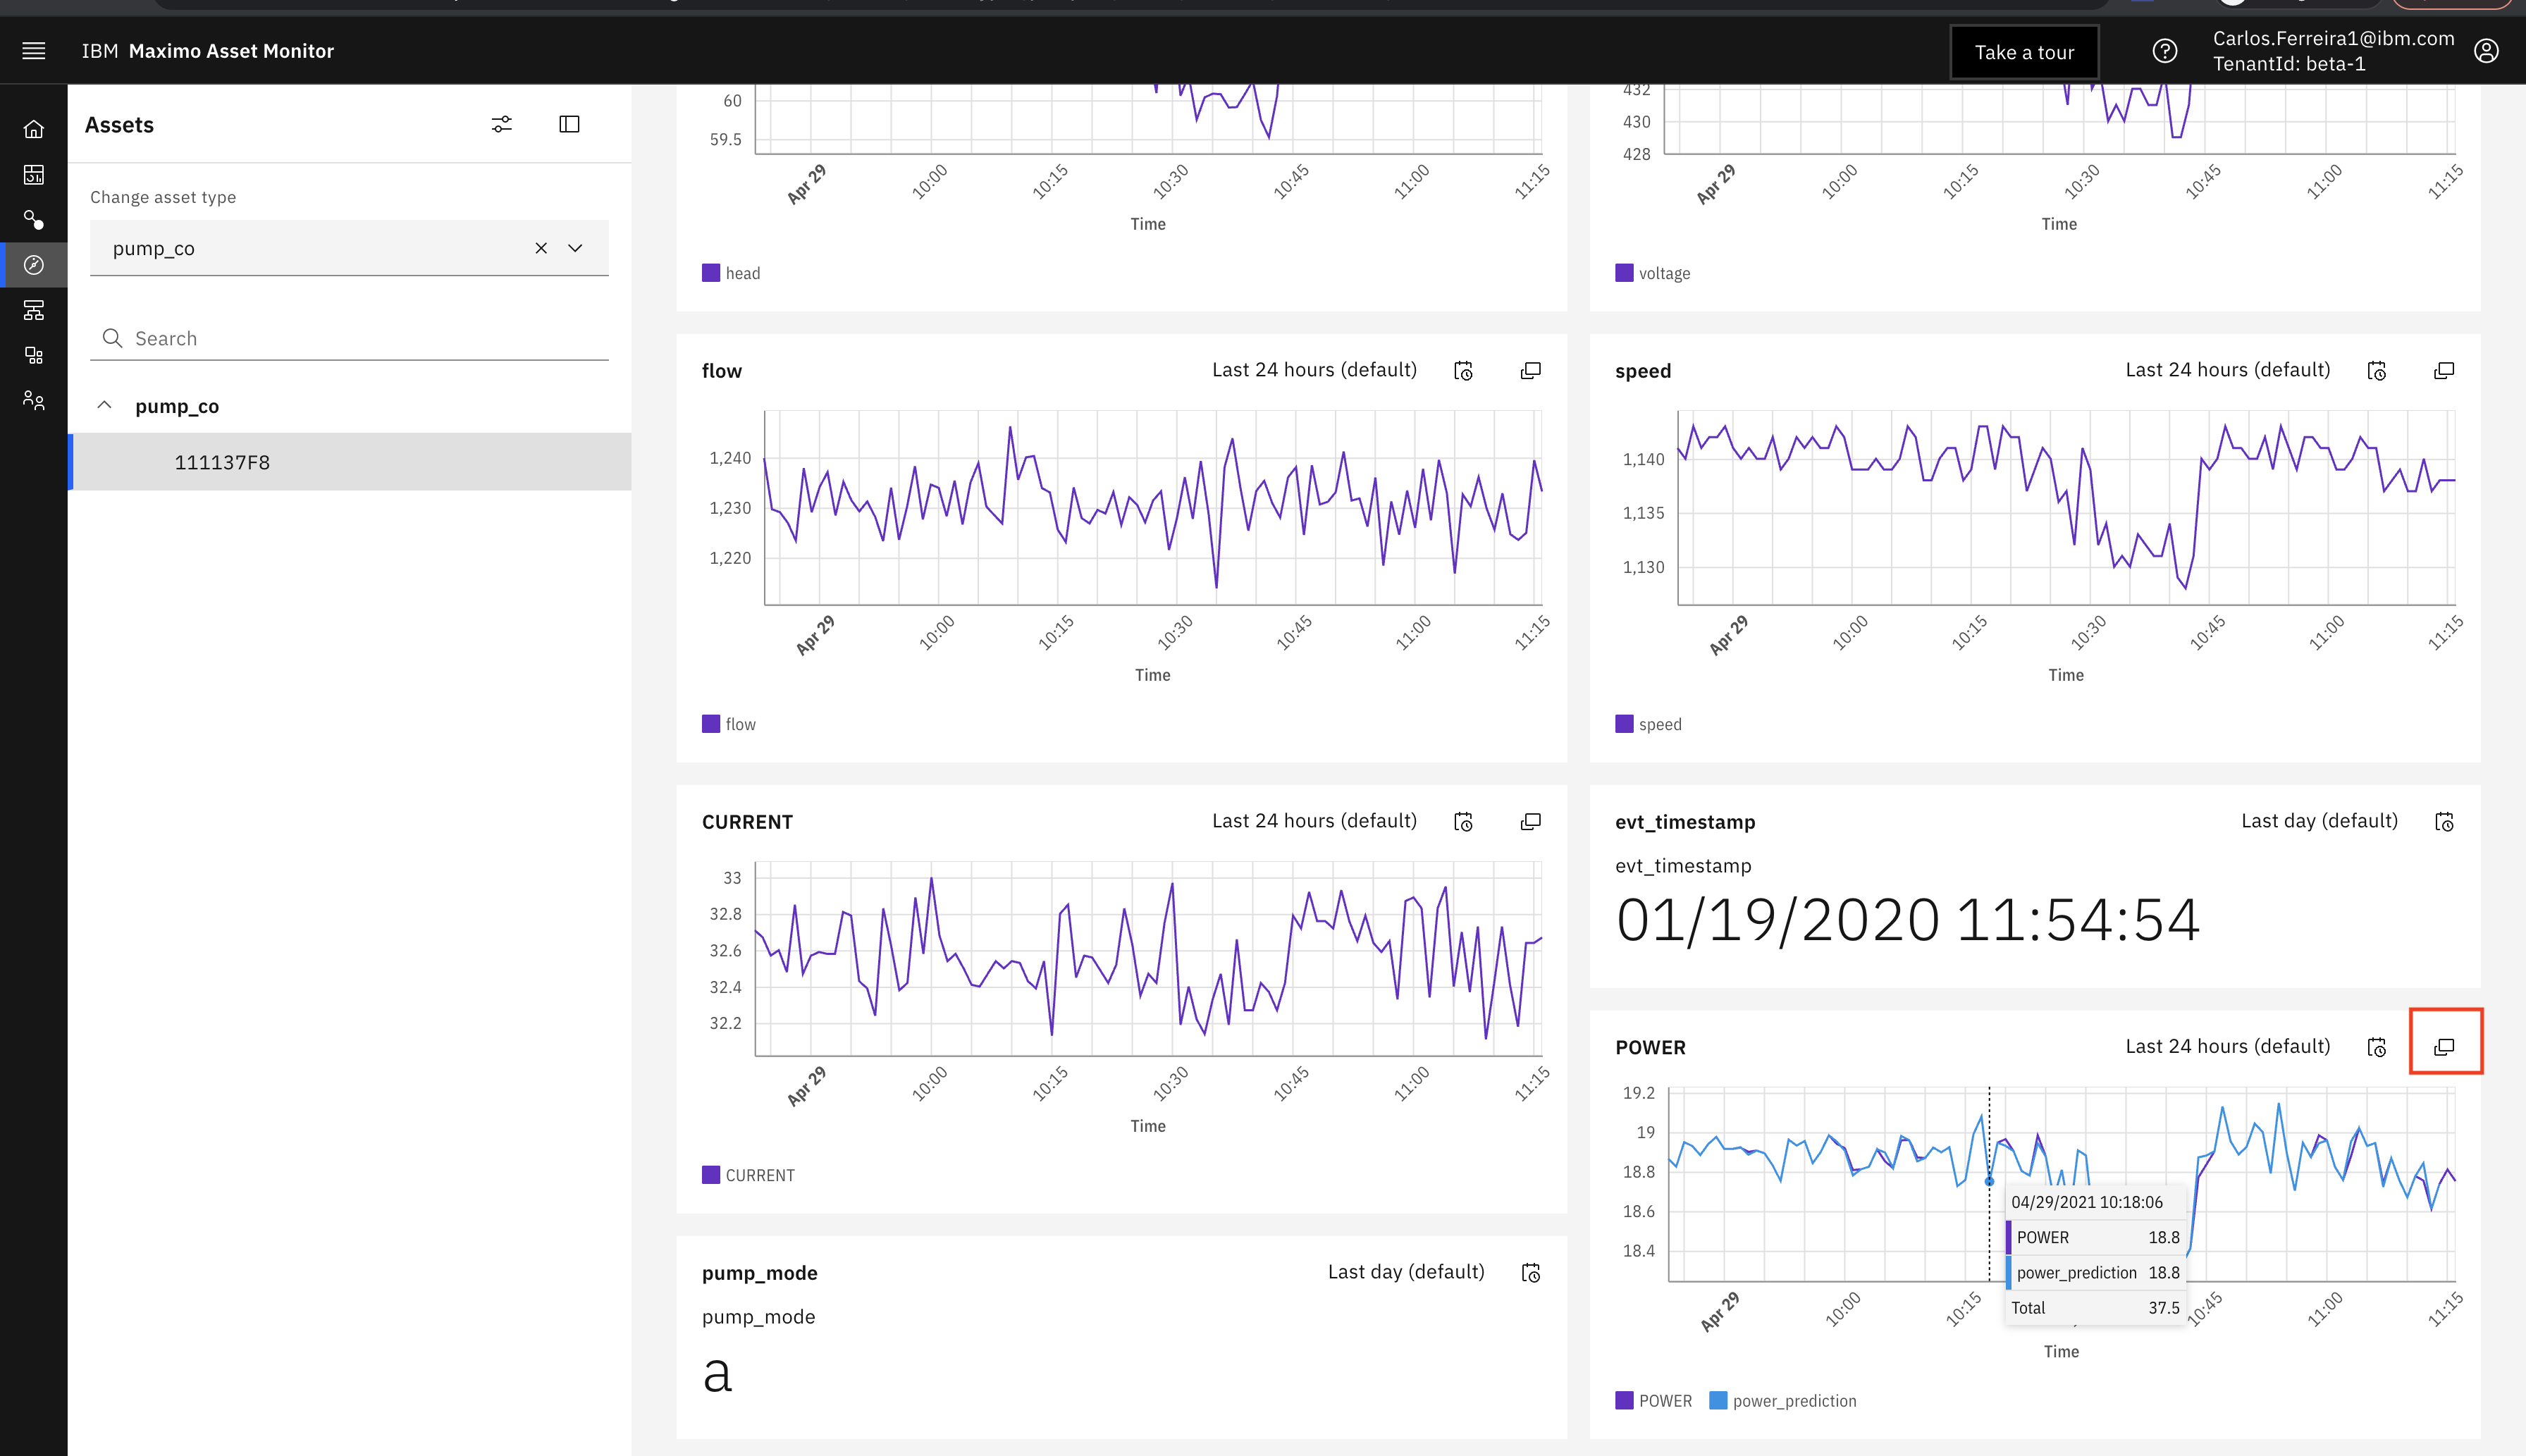Click the Carlos.Ferreira1@ibm.com account text
2526x1456 pixels.
[2333, 38]
